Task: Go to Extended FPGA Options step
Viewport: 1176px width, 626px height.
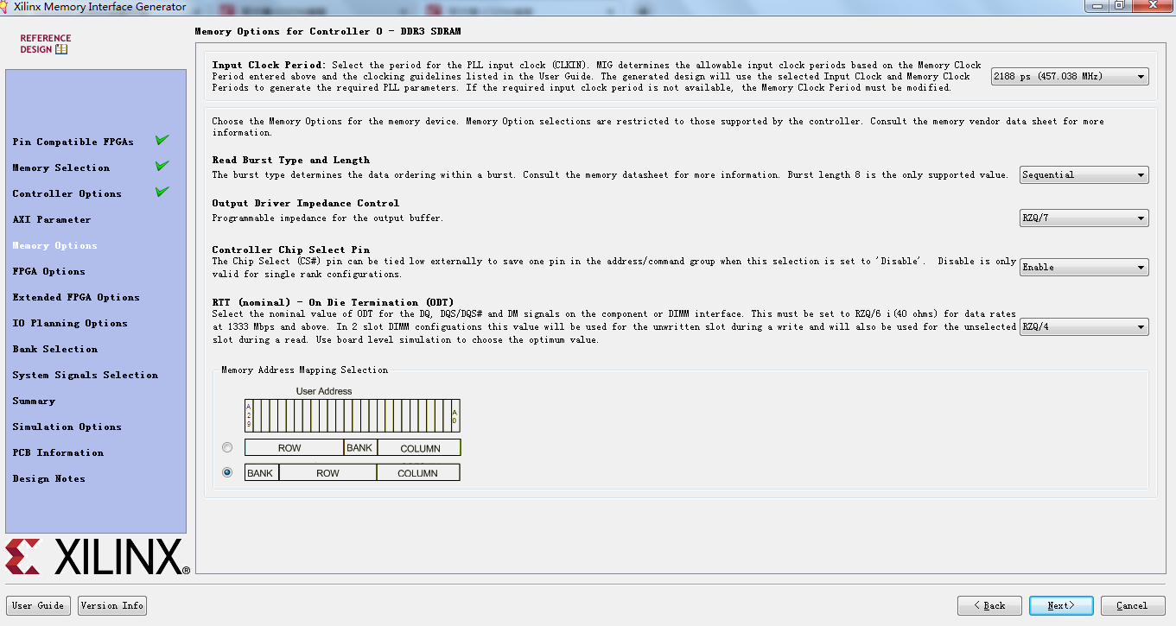Action: pyautogui.click(x=76, y=297)
